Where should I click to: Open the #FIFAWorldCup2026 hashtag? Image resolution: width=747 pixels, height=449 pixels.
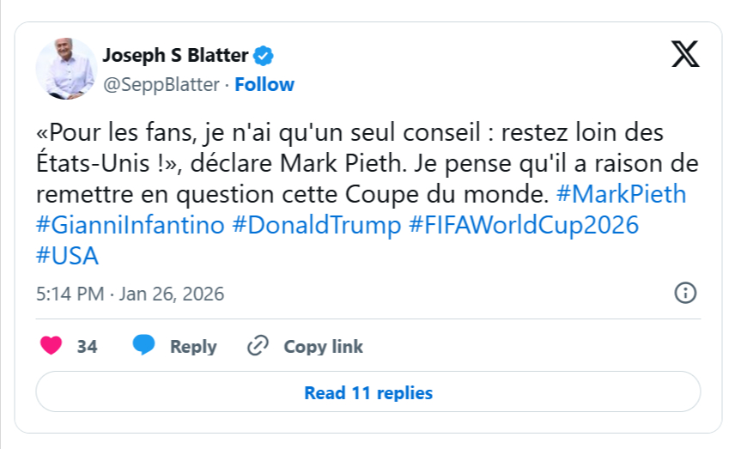click(x=524, y=226)
